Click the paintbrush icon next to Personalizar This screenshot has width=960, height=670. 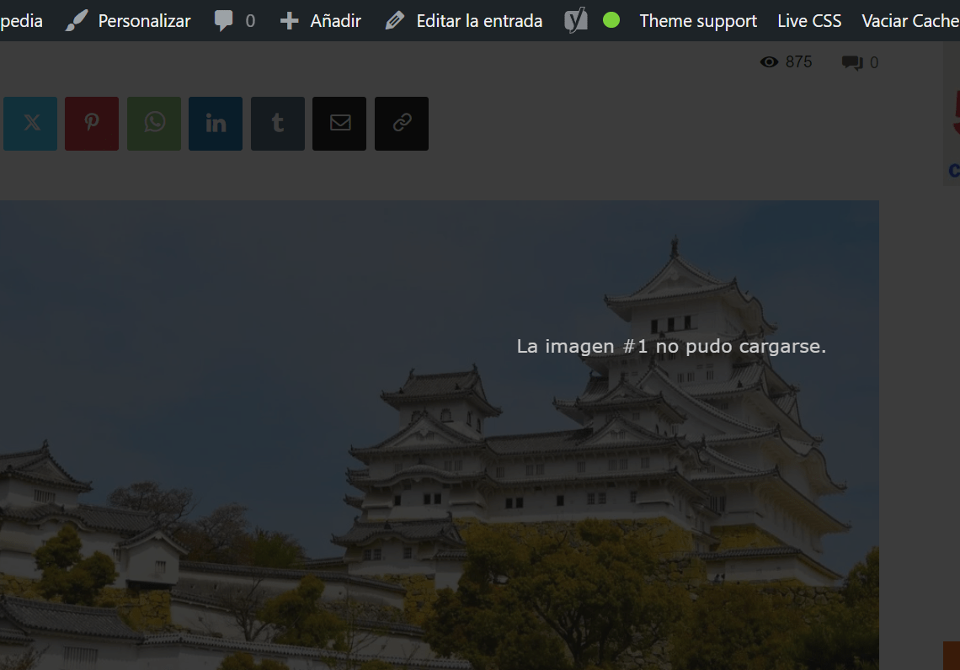(77, 21)
